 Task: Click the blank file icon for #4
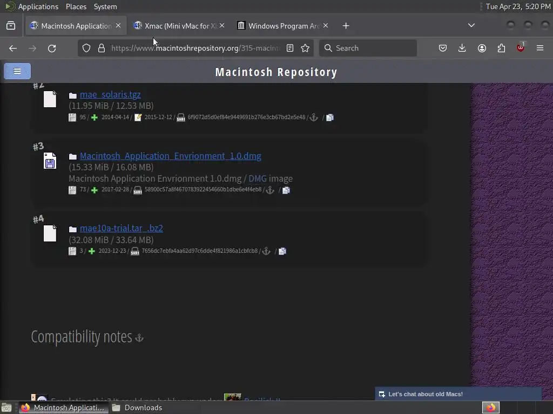click(50, 233)
